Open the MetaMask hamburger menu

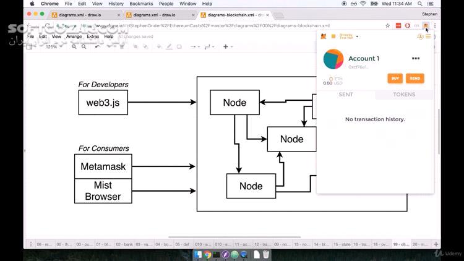point(428,36)
